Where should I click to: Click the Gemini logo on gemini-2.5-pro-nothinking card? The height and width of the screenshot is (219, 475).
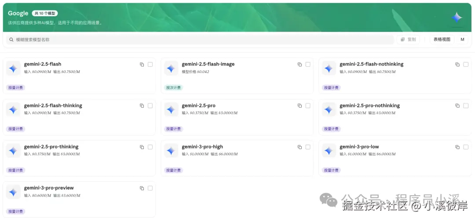coord(329,109)
